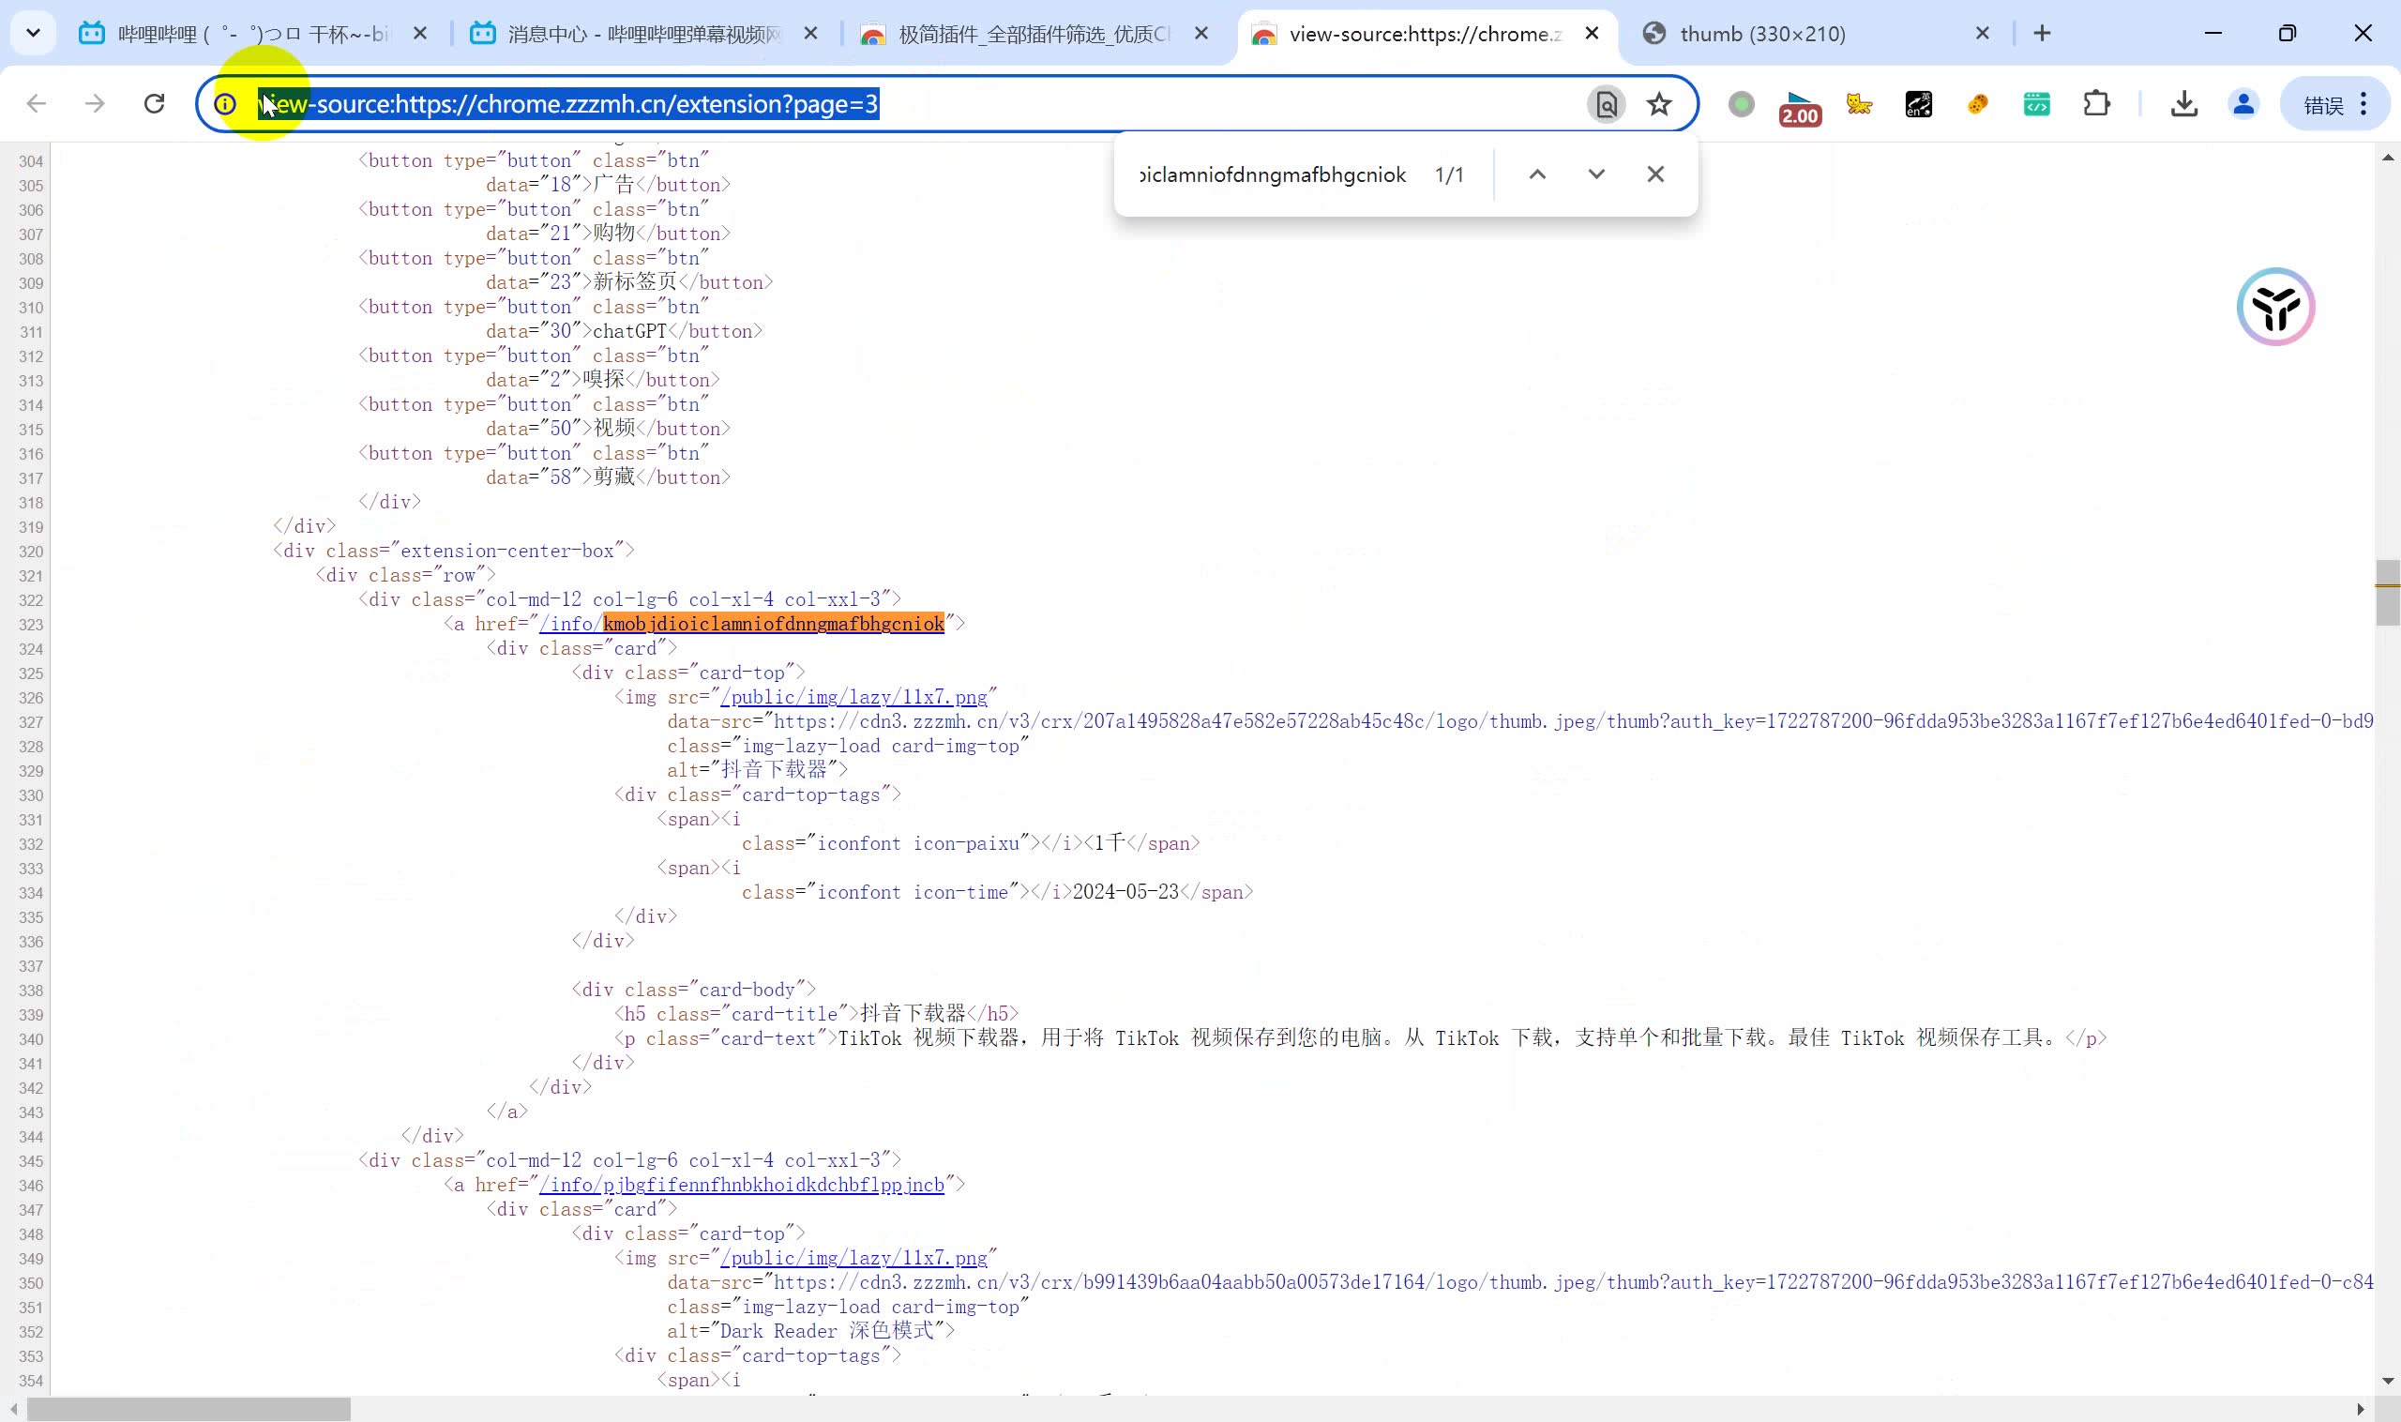Image resolution: width=2401 pixels, height=1422 pixels.
Task: Open the Downloads panel
Action: 2184,103
